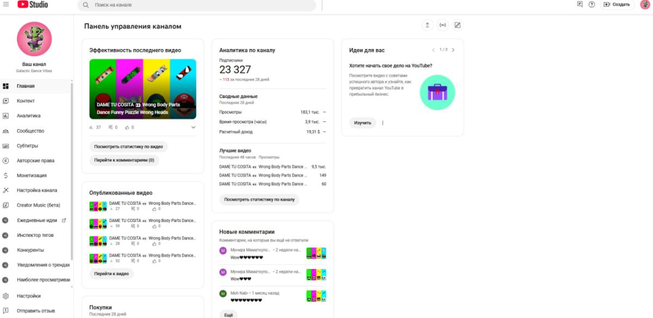Open the Moh Nabi comment thumbnail
This screenshot has height=318, width=653.
(x=316, y=296)
